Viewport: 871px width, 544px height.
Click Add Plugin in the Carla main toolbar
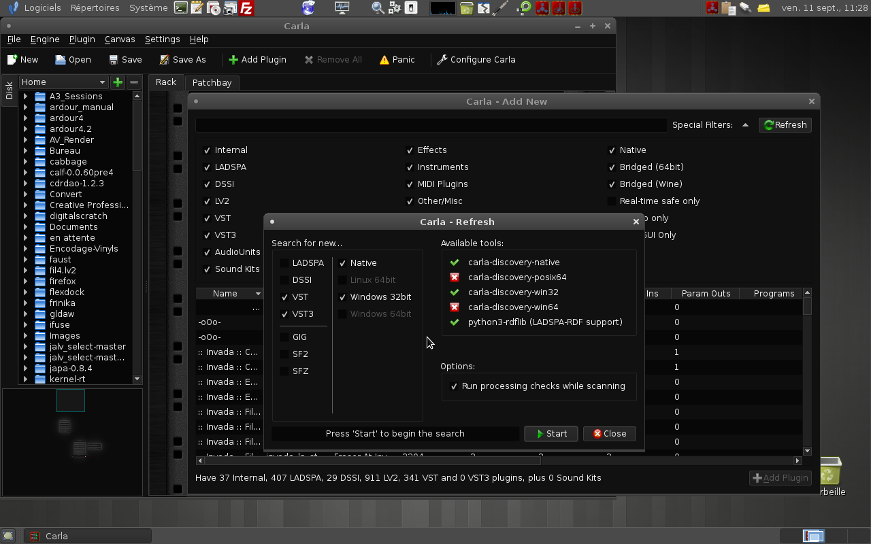257,60
